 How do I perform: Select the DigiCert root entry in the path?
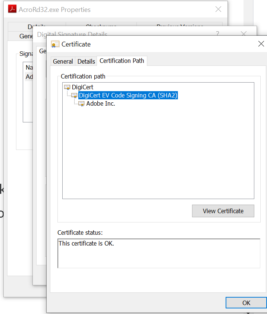coord(82,87)
